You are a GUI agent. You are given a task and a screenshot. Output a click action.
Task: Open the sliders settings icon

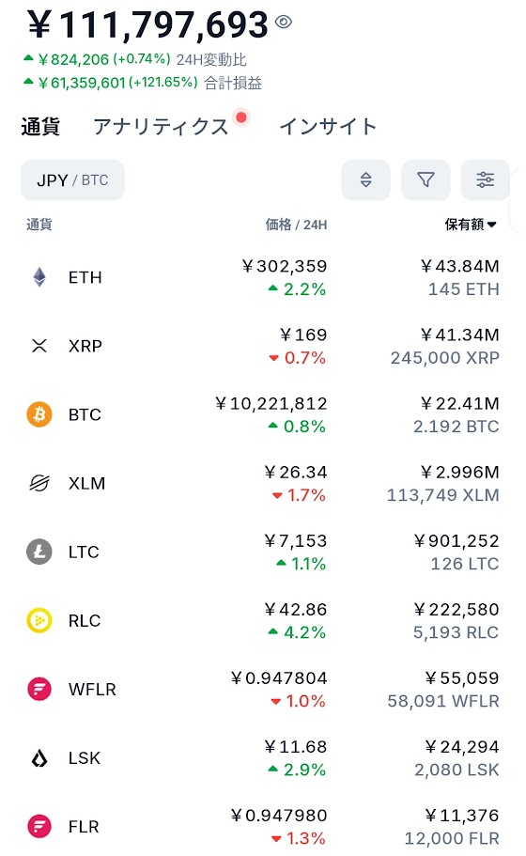[485, 179]
